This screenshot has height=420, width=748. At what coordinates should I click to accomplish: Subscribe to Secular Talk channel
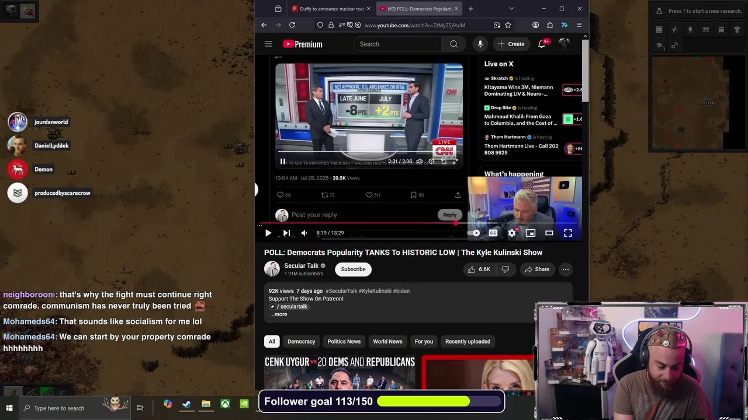(354, 269)
